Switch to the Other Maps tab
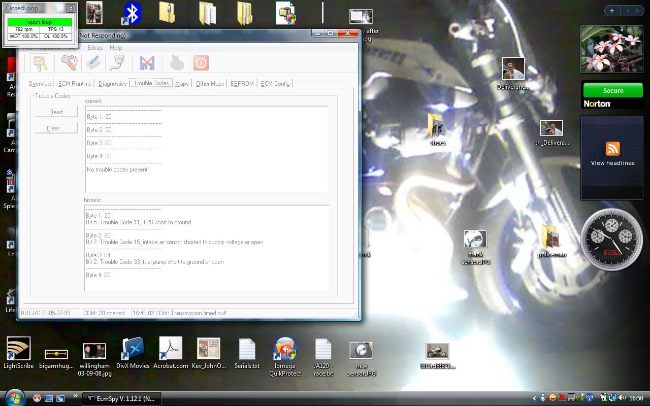650x406 pixels. (x=210, y=84)
